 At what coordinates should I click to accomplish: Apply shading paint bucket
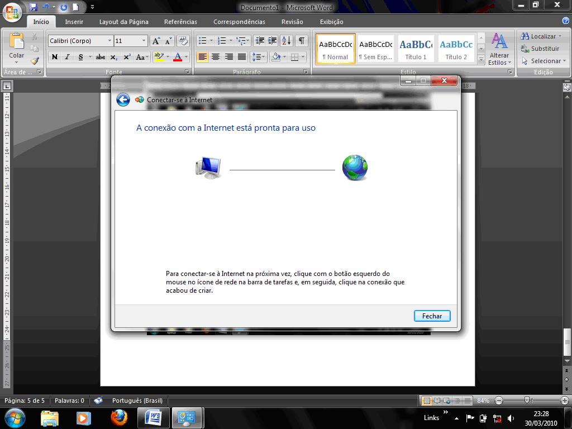276,57
